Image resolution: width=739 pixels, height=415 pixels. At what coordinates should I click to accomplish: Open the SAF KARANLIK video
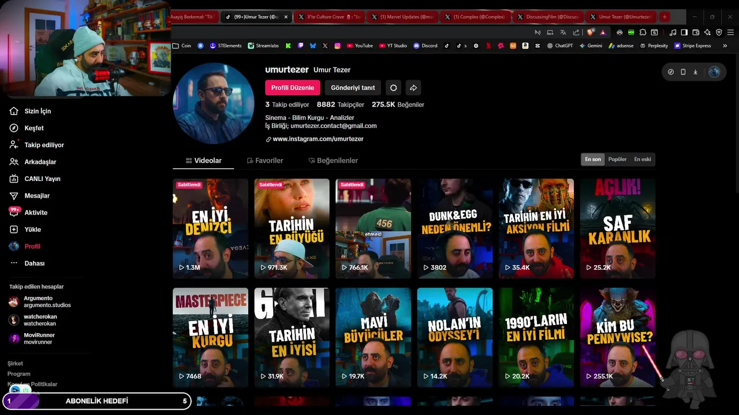pyautogui.click(x=618, y=228)
